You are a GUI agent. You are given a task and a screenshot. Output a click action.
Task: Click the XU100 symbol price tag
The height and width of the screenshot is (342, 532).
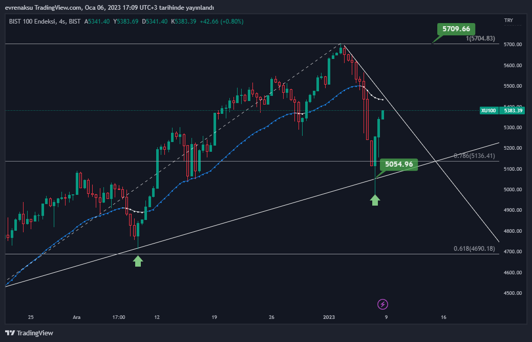click(488, 110)
